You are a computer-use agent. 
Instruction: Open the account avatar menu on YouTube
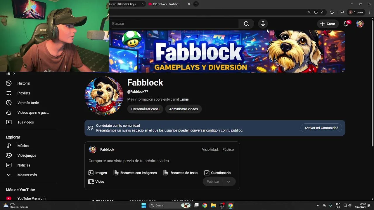[x=360, y=24]
